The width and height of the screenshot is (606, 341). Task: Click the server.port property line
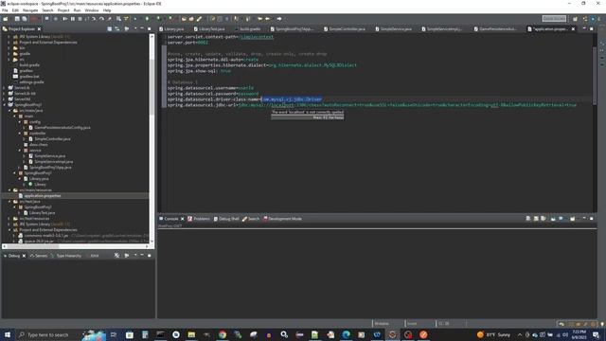click(x=187, y=43)
